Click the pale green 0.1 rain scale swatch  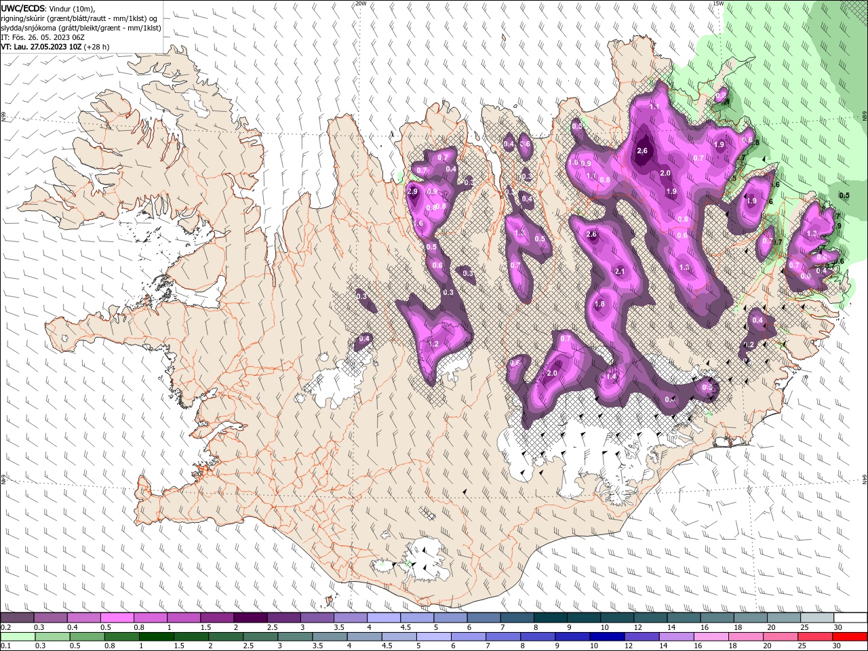17,637
